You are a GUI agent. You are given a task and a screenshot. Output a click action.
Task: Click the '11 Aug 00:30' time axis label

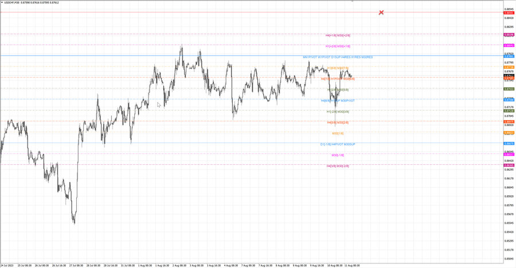click(x=352, y=265)
